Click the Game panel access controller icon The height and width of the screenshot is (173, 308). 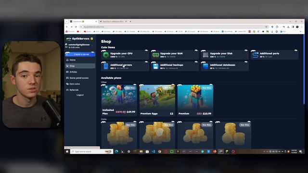(x=67, y=78)
